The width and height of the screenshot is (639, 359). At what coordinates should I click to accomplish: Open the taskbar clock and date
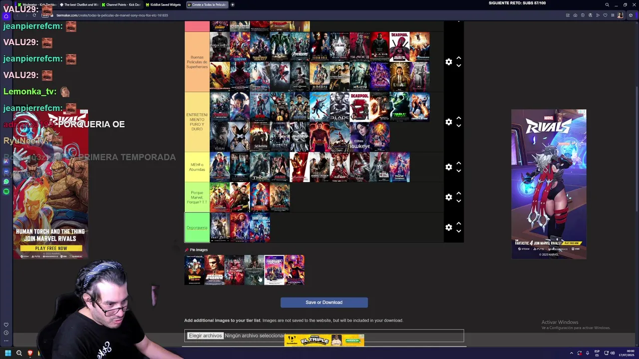[x=627, y=353]
